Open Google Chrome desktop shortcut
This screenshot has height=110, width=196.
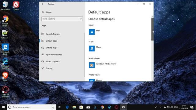[x=5, y=21]
